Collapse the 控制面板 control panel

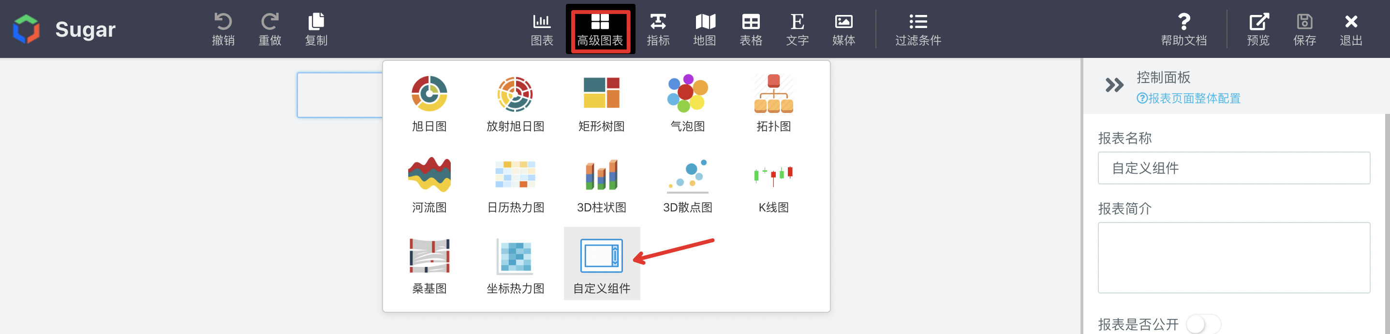[1114, 85]
